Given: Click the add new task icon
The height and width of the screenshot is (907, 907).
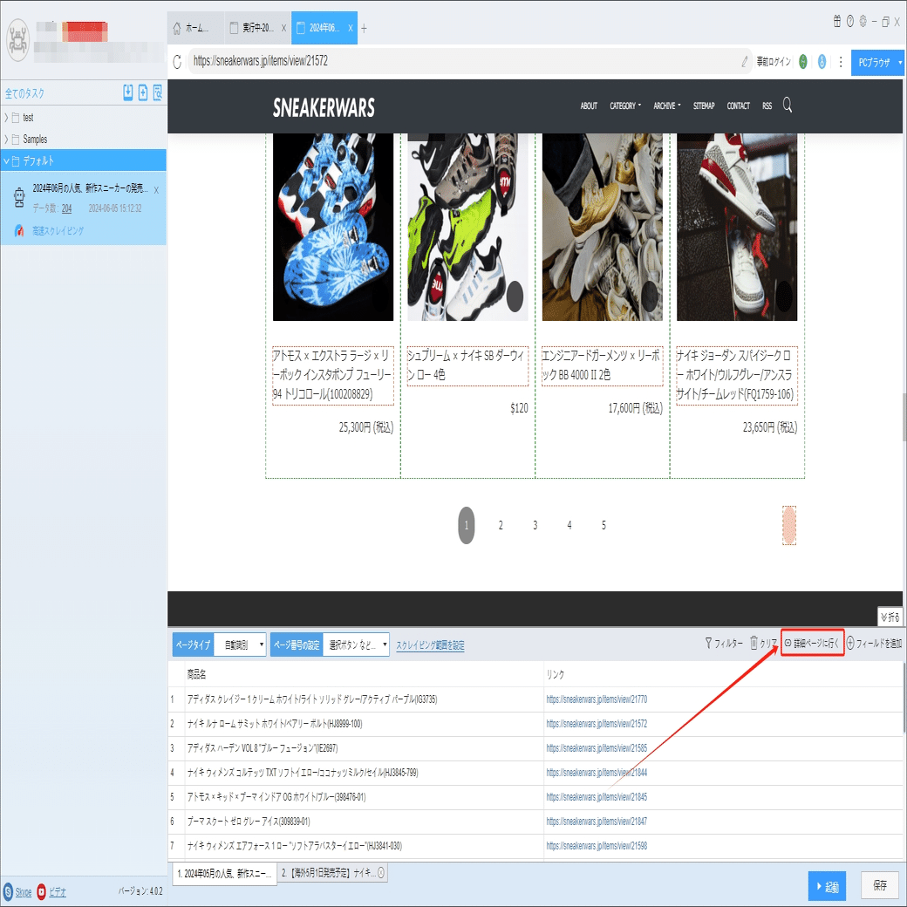Looking at the screenshot, I should [143, 92].
